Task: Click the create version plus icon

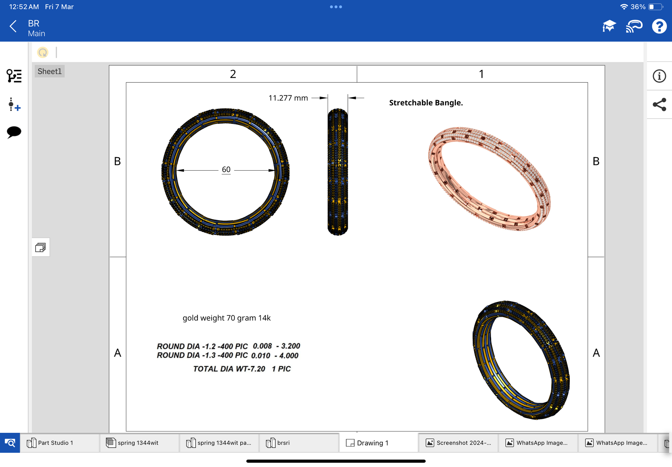Action: coord(14,105)
